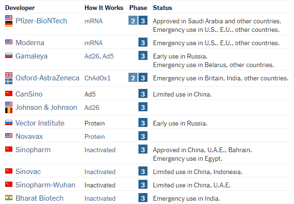Click the UK flag beside Oxford-AstraZeneca
The image size is (294, 204).
point(9,75)
